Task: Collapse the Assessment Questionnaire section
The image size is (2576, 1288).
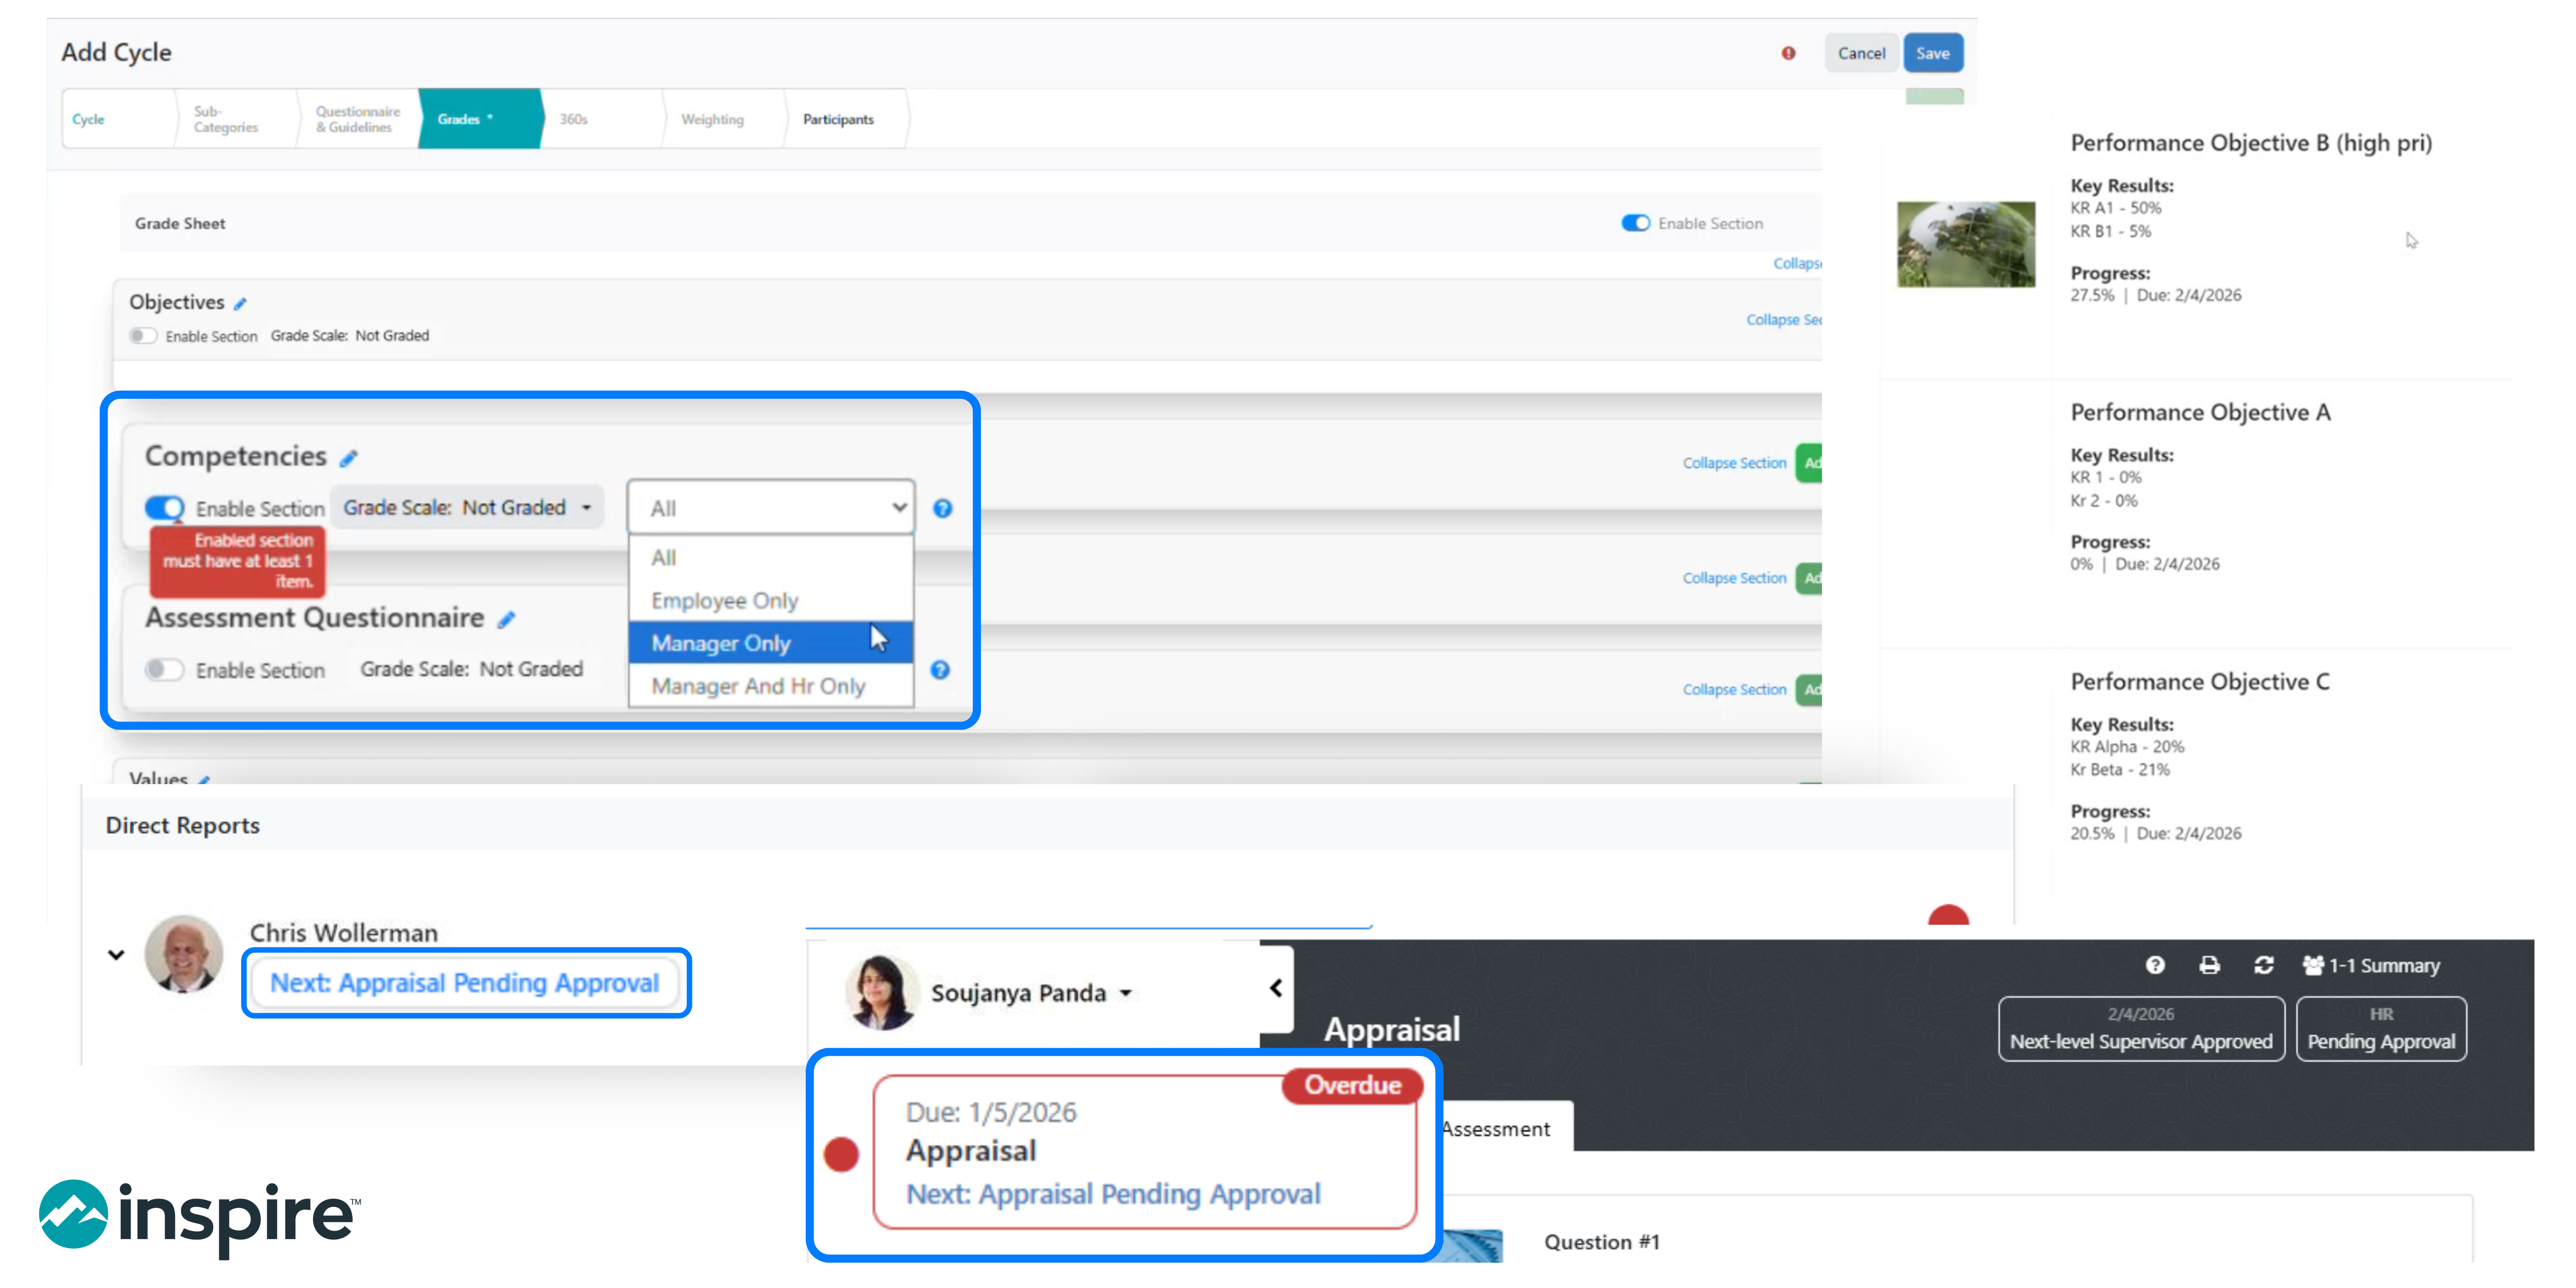Action: point(1734,690)
